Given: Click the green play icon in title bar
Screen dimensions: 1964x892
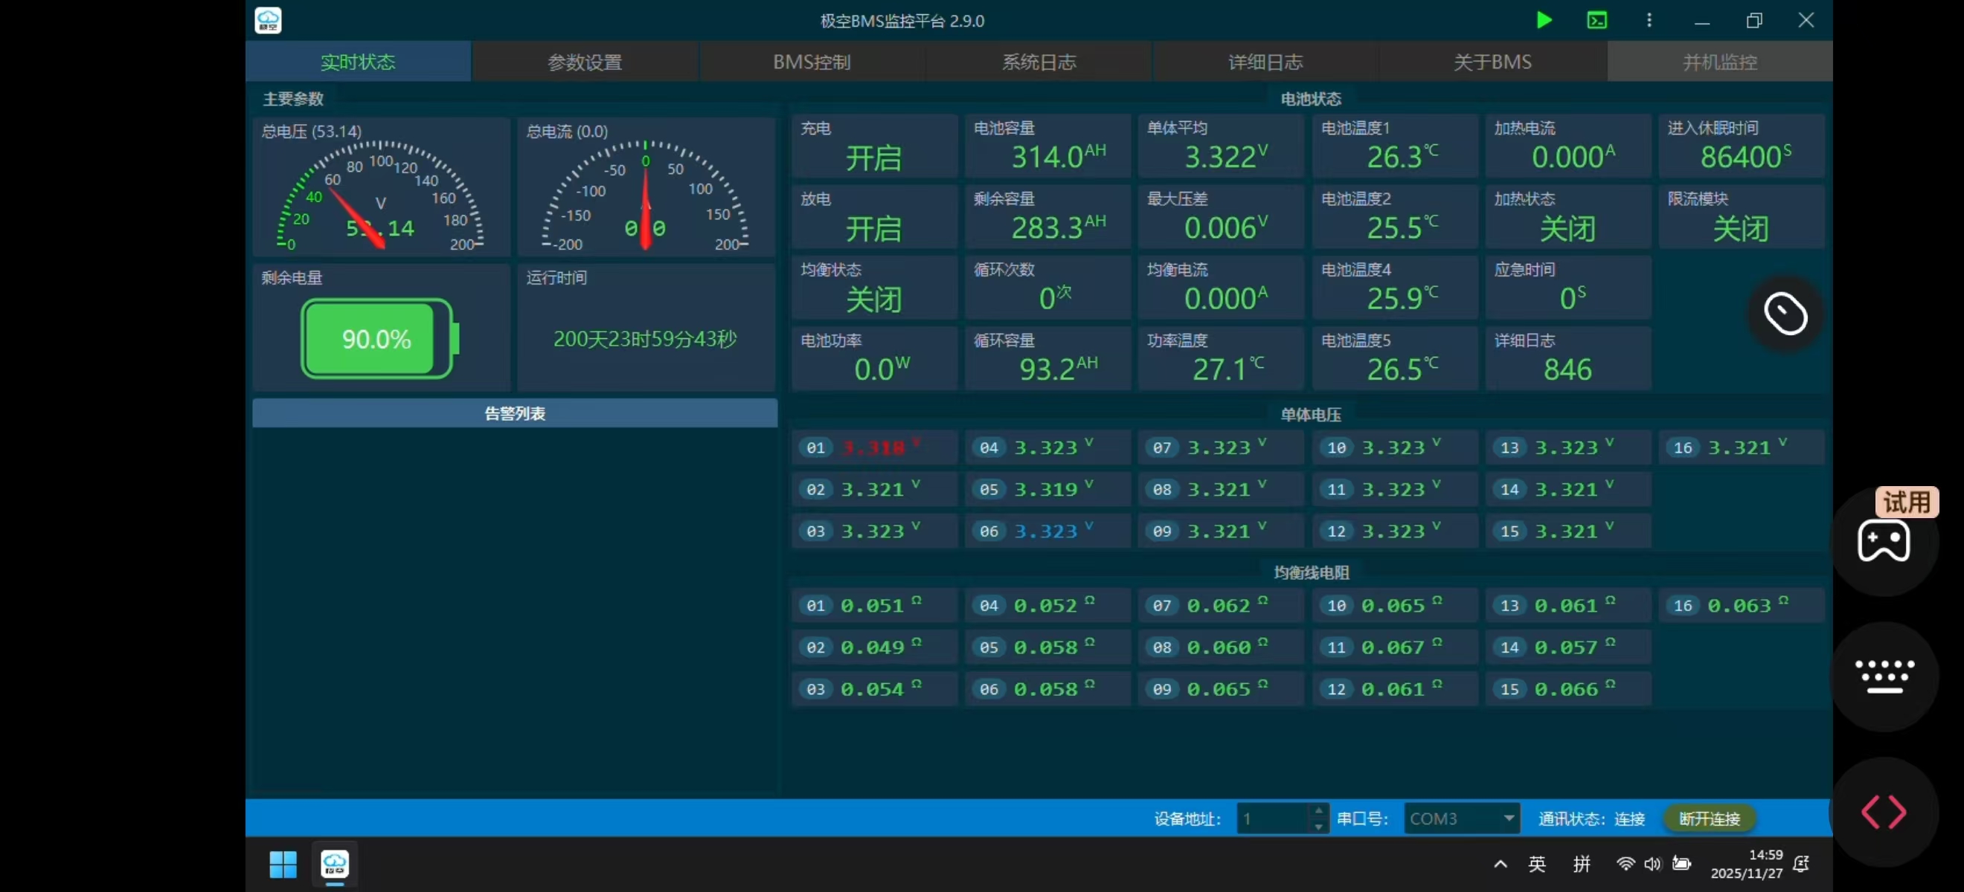Looking at the screenshot, I should 1544,20.
